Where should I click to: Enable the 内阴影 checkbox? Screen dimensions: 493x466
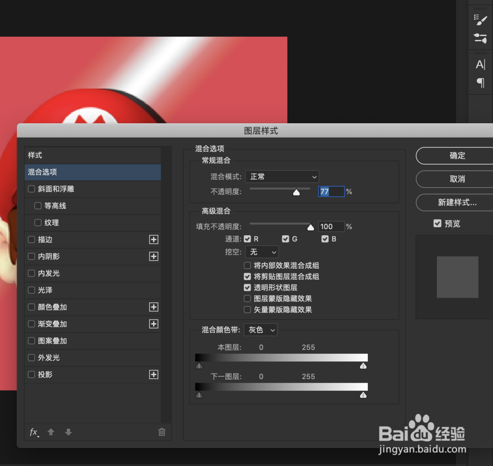32,256
